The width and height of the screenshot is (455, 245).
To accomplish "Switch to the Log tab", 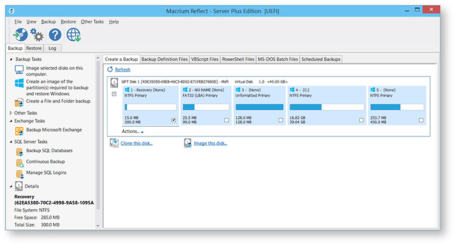I will tap(52, 48).
